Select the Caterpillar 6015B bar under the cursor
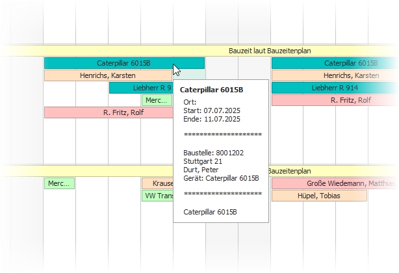This screenshot has height=273, width=399. (x=123, y=63)
